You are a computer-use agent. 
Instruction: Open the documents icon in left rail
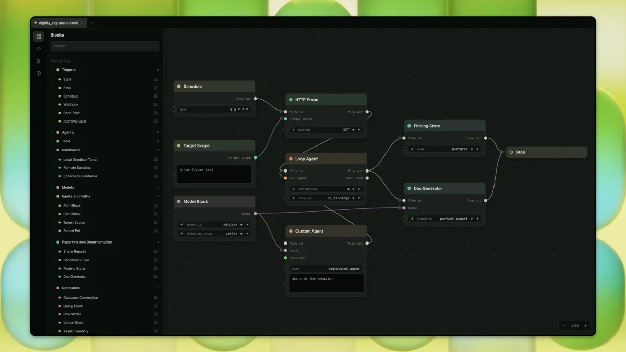click(38, 61)
